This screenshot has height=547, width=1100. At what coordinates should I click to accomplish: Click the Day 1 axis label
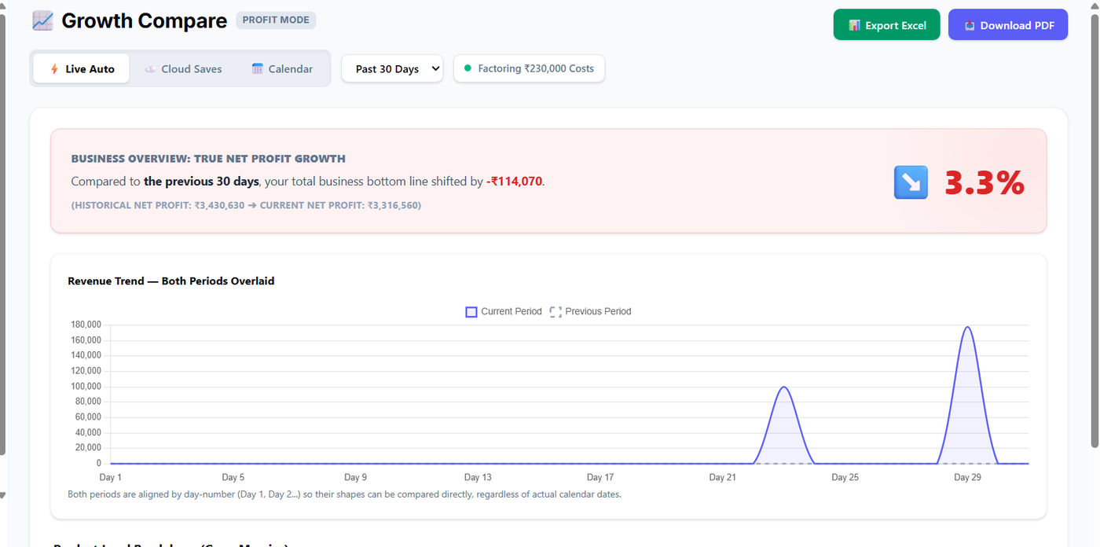pos(110,477)
